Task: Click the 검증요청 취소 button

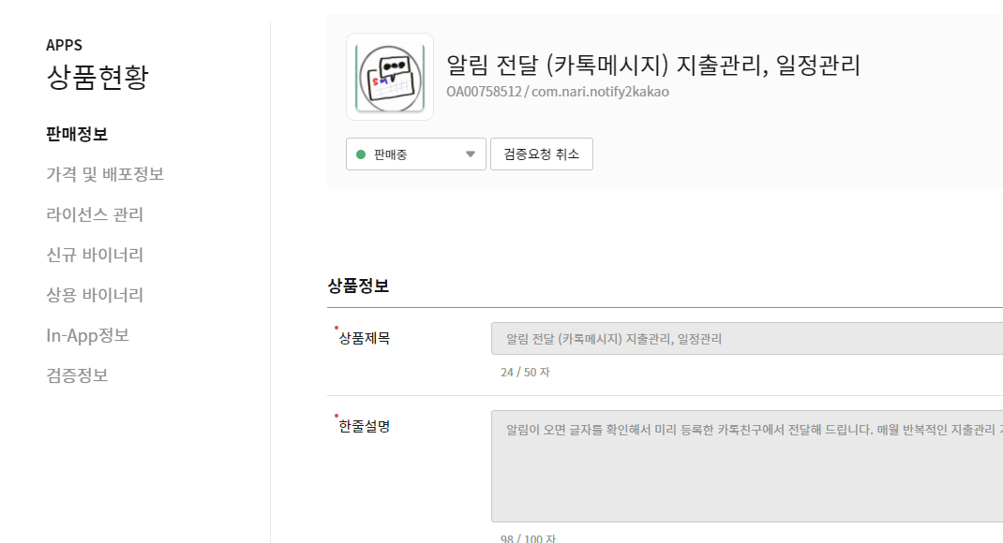Action: (x=541, y=154)
